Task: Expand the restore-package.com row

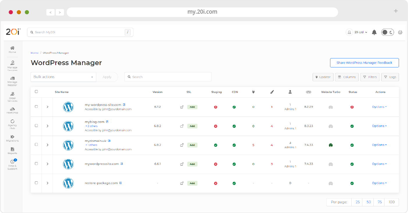Action: click(47, 183)
